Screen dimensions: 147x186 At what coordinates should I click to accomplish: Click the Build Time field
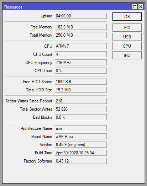(x=81, y=153)
